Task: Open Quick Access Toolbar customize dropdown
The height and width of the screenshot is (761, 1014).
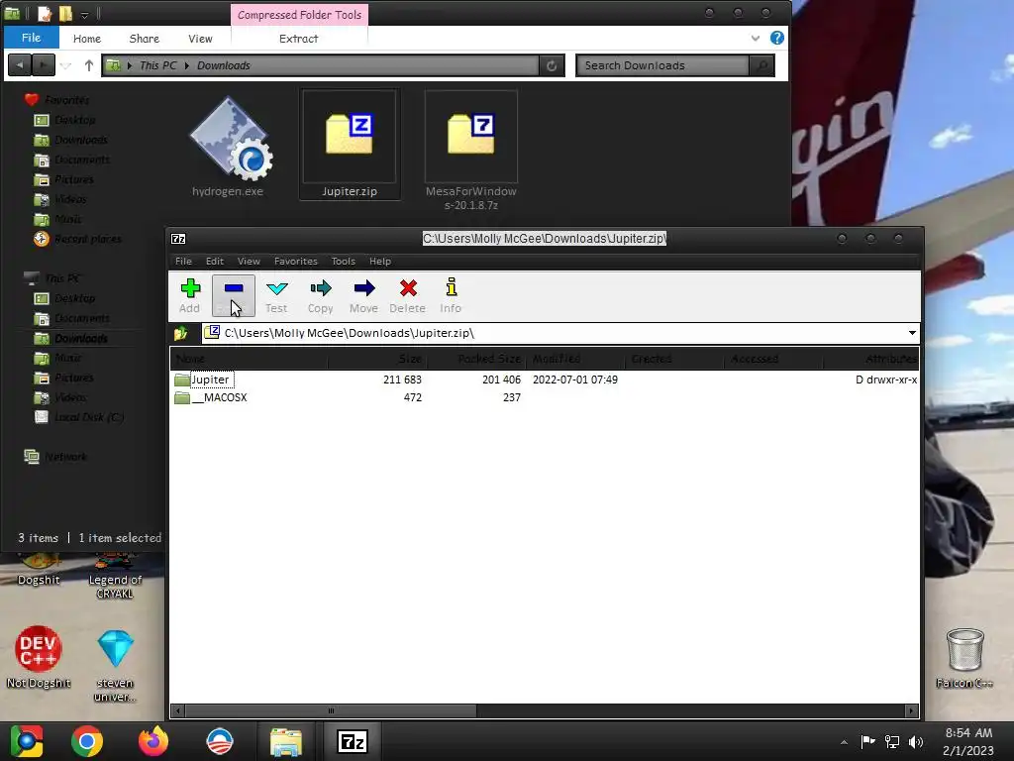Action: (84, 14)
